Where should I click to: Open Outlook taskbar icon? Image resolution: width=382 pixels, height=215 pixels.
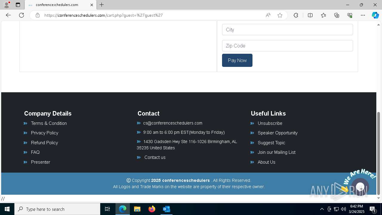(167, 209)
